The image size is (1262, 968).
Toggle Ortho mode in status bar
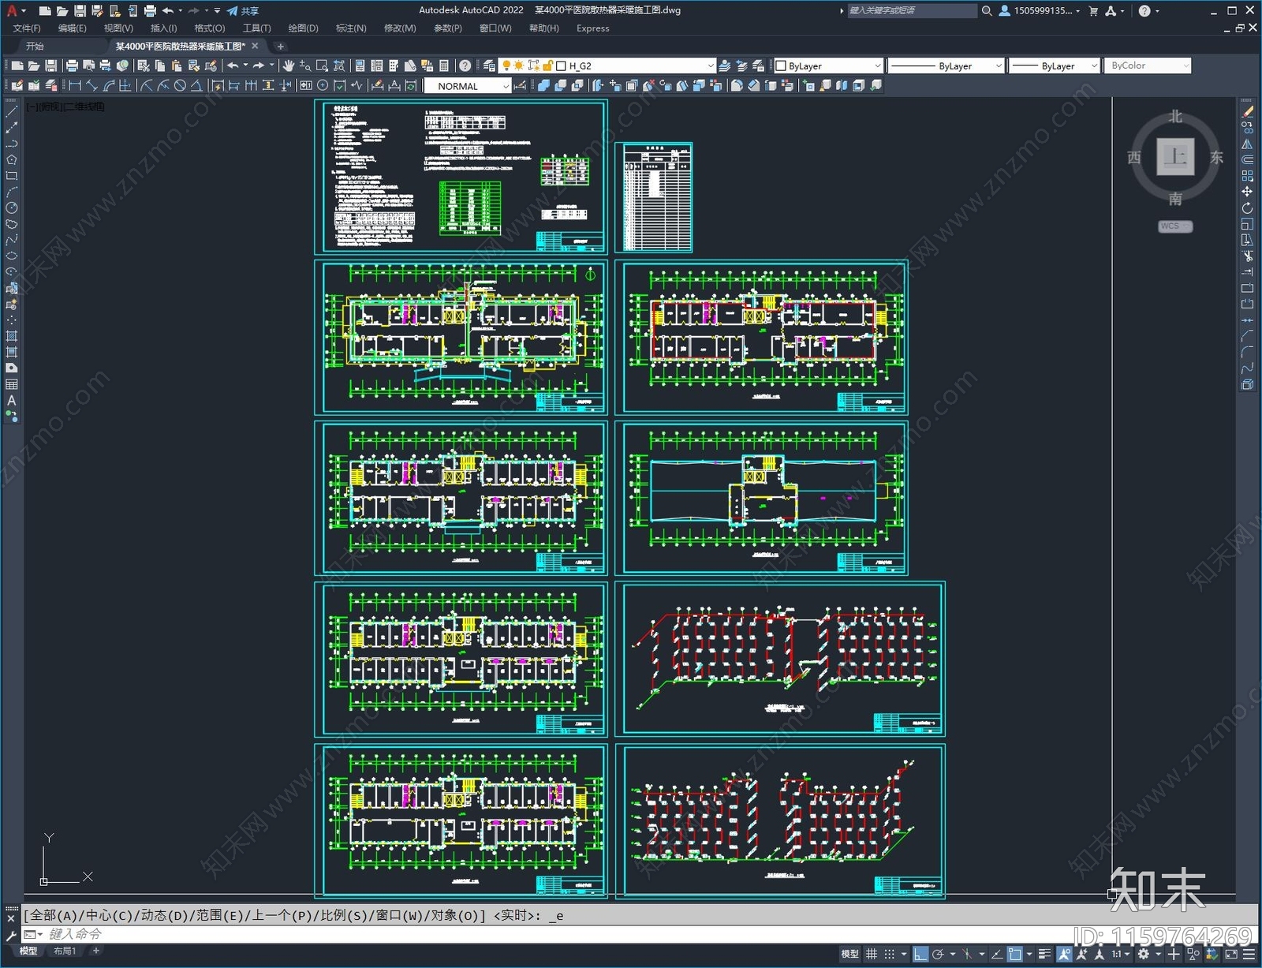(920, 954)
